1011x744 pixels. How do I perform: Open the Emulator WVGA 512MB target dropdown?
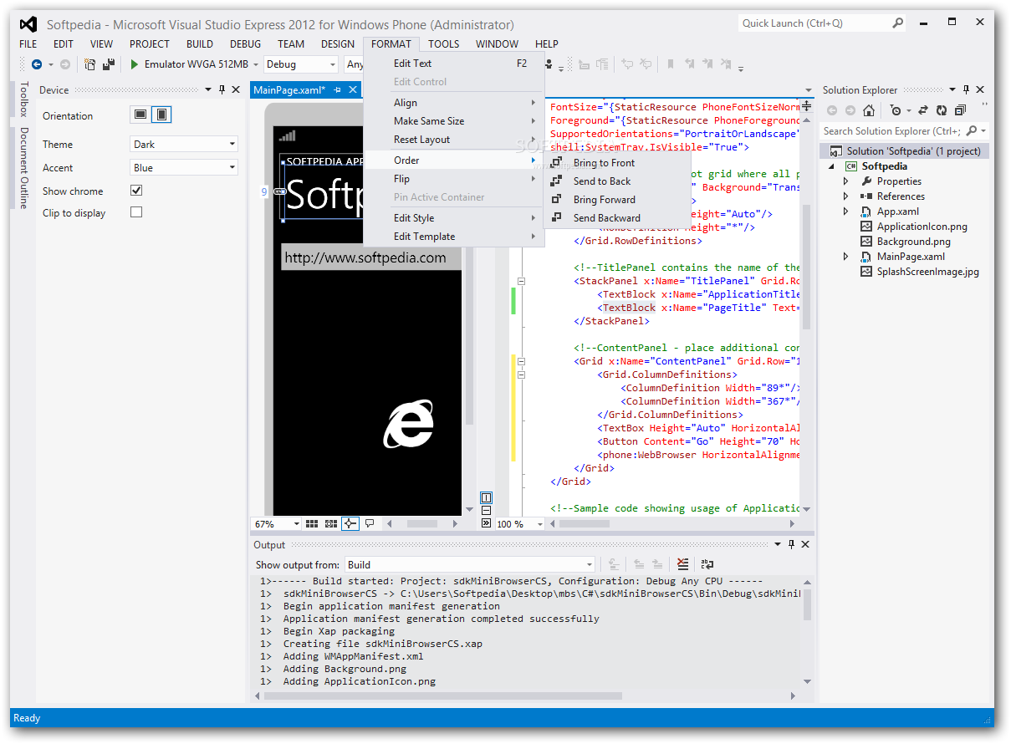click(256, 64)
